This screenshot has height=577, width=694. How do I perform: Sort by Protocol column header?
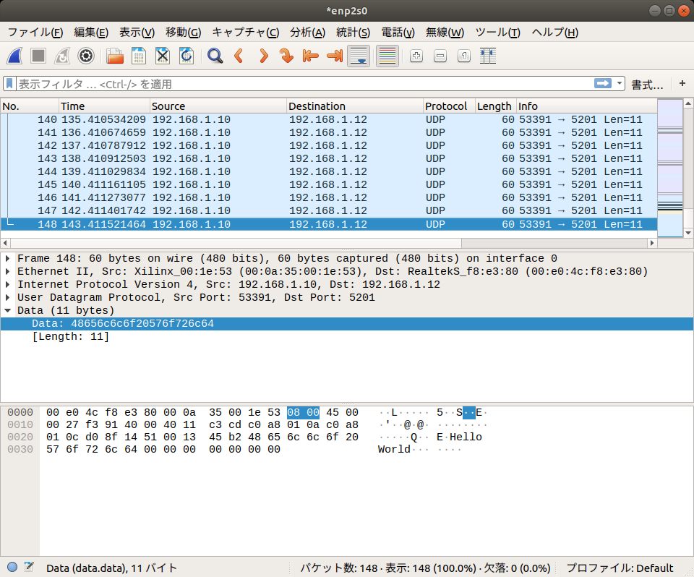pos(449,106)
